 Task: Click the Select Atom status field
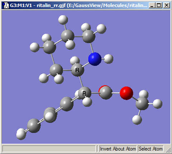pos(150,149)
